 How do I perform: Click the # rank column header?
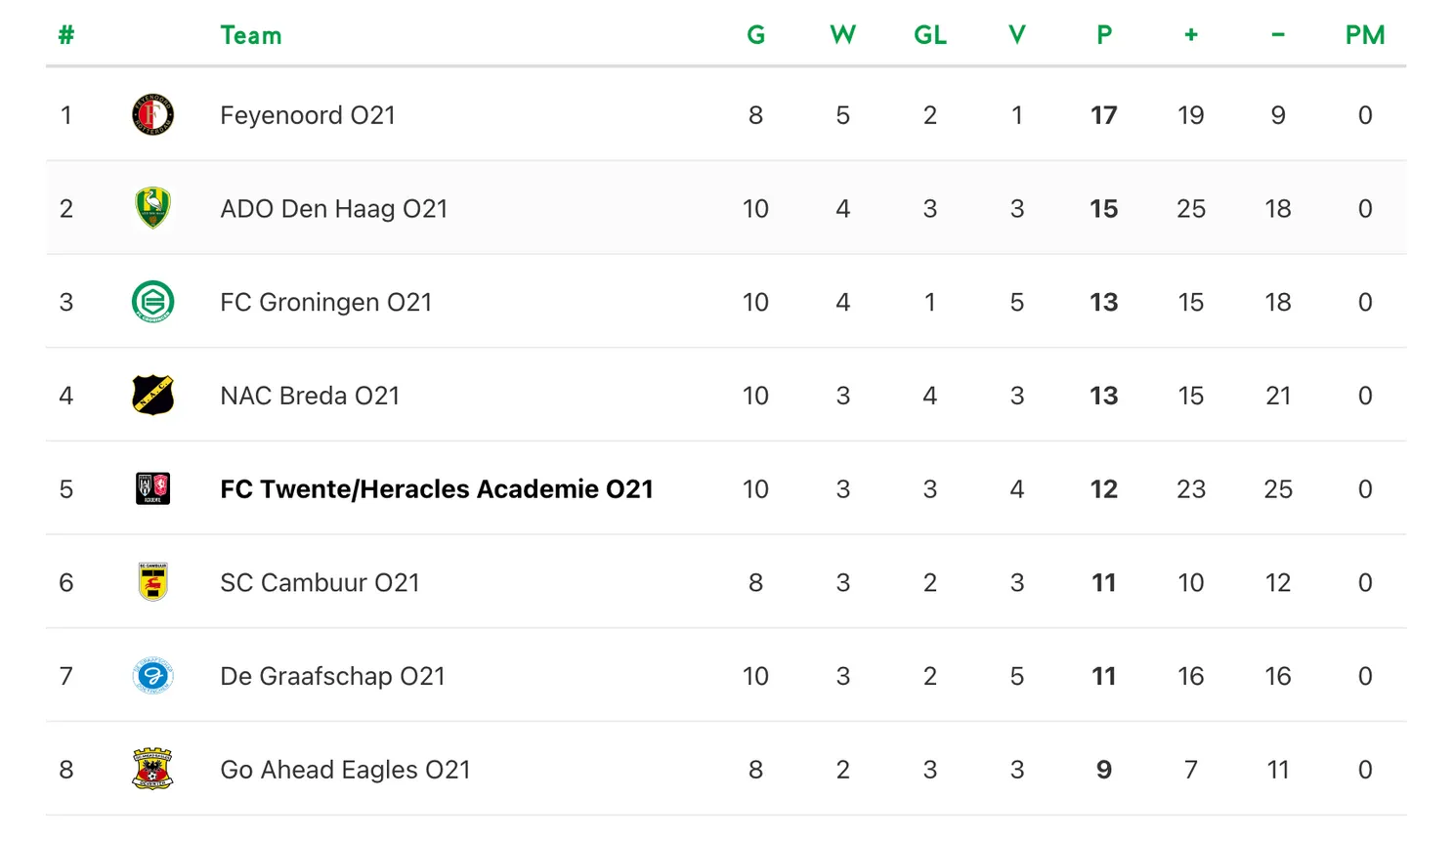(x=65, y=36)
